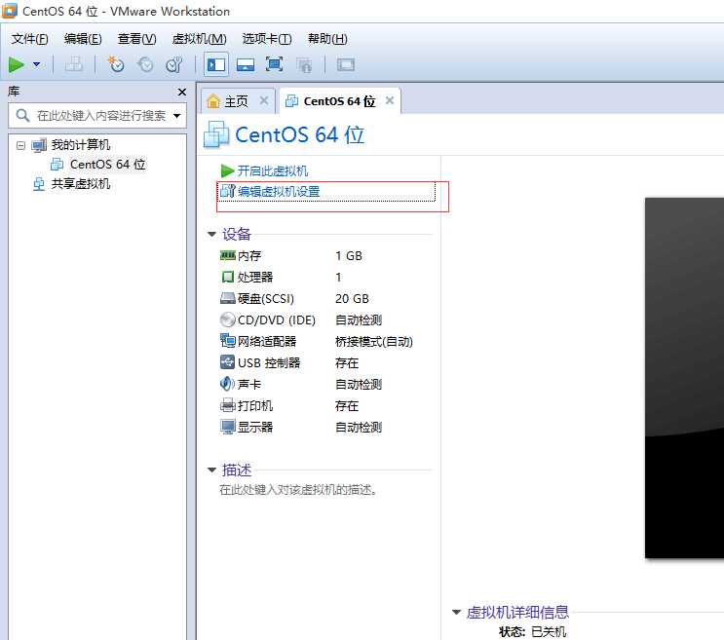Close the 库 library panel
This screenshot has height=640, width=724.
(182, 93)
